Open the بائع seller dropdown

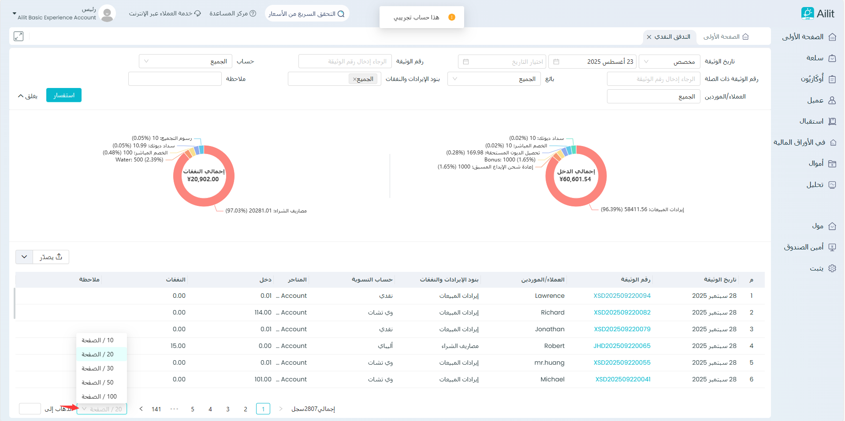point(494,79)
